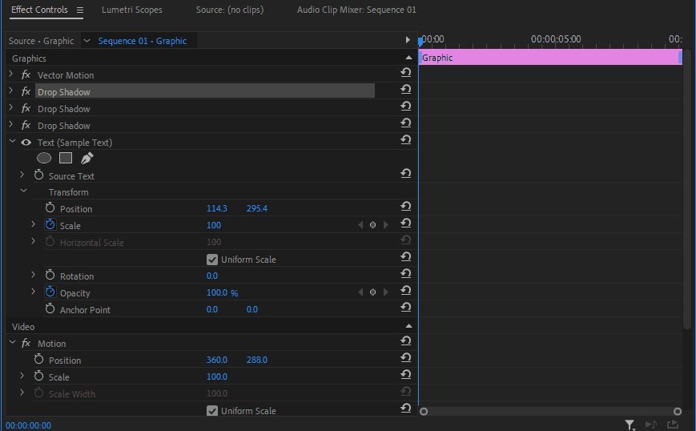The width and height of the screenshot is (696, 431).
Task: Toggle animation stopwatch for Rotation
Action: [50, 276]
